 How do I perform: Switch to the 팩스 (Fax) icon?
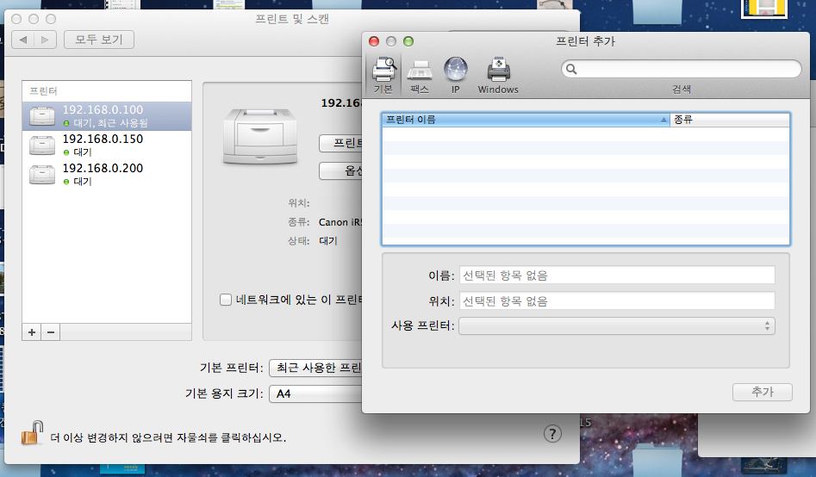coord(420,75)
